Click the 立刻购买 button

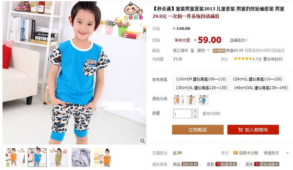coord(198,130)
